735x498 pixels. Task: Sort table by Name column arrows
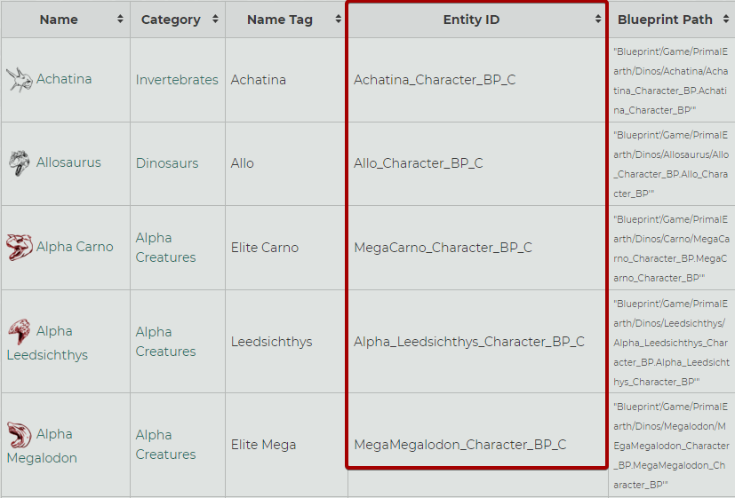(120, 20)
